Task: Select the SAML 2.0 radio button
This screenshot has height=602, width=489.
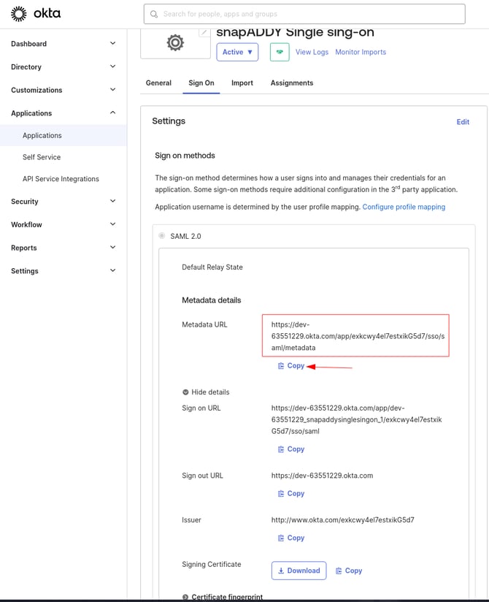Action: [163, 236]
